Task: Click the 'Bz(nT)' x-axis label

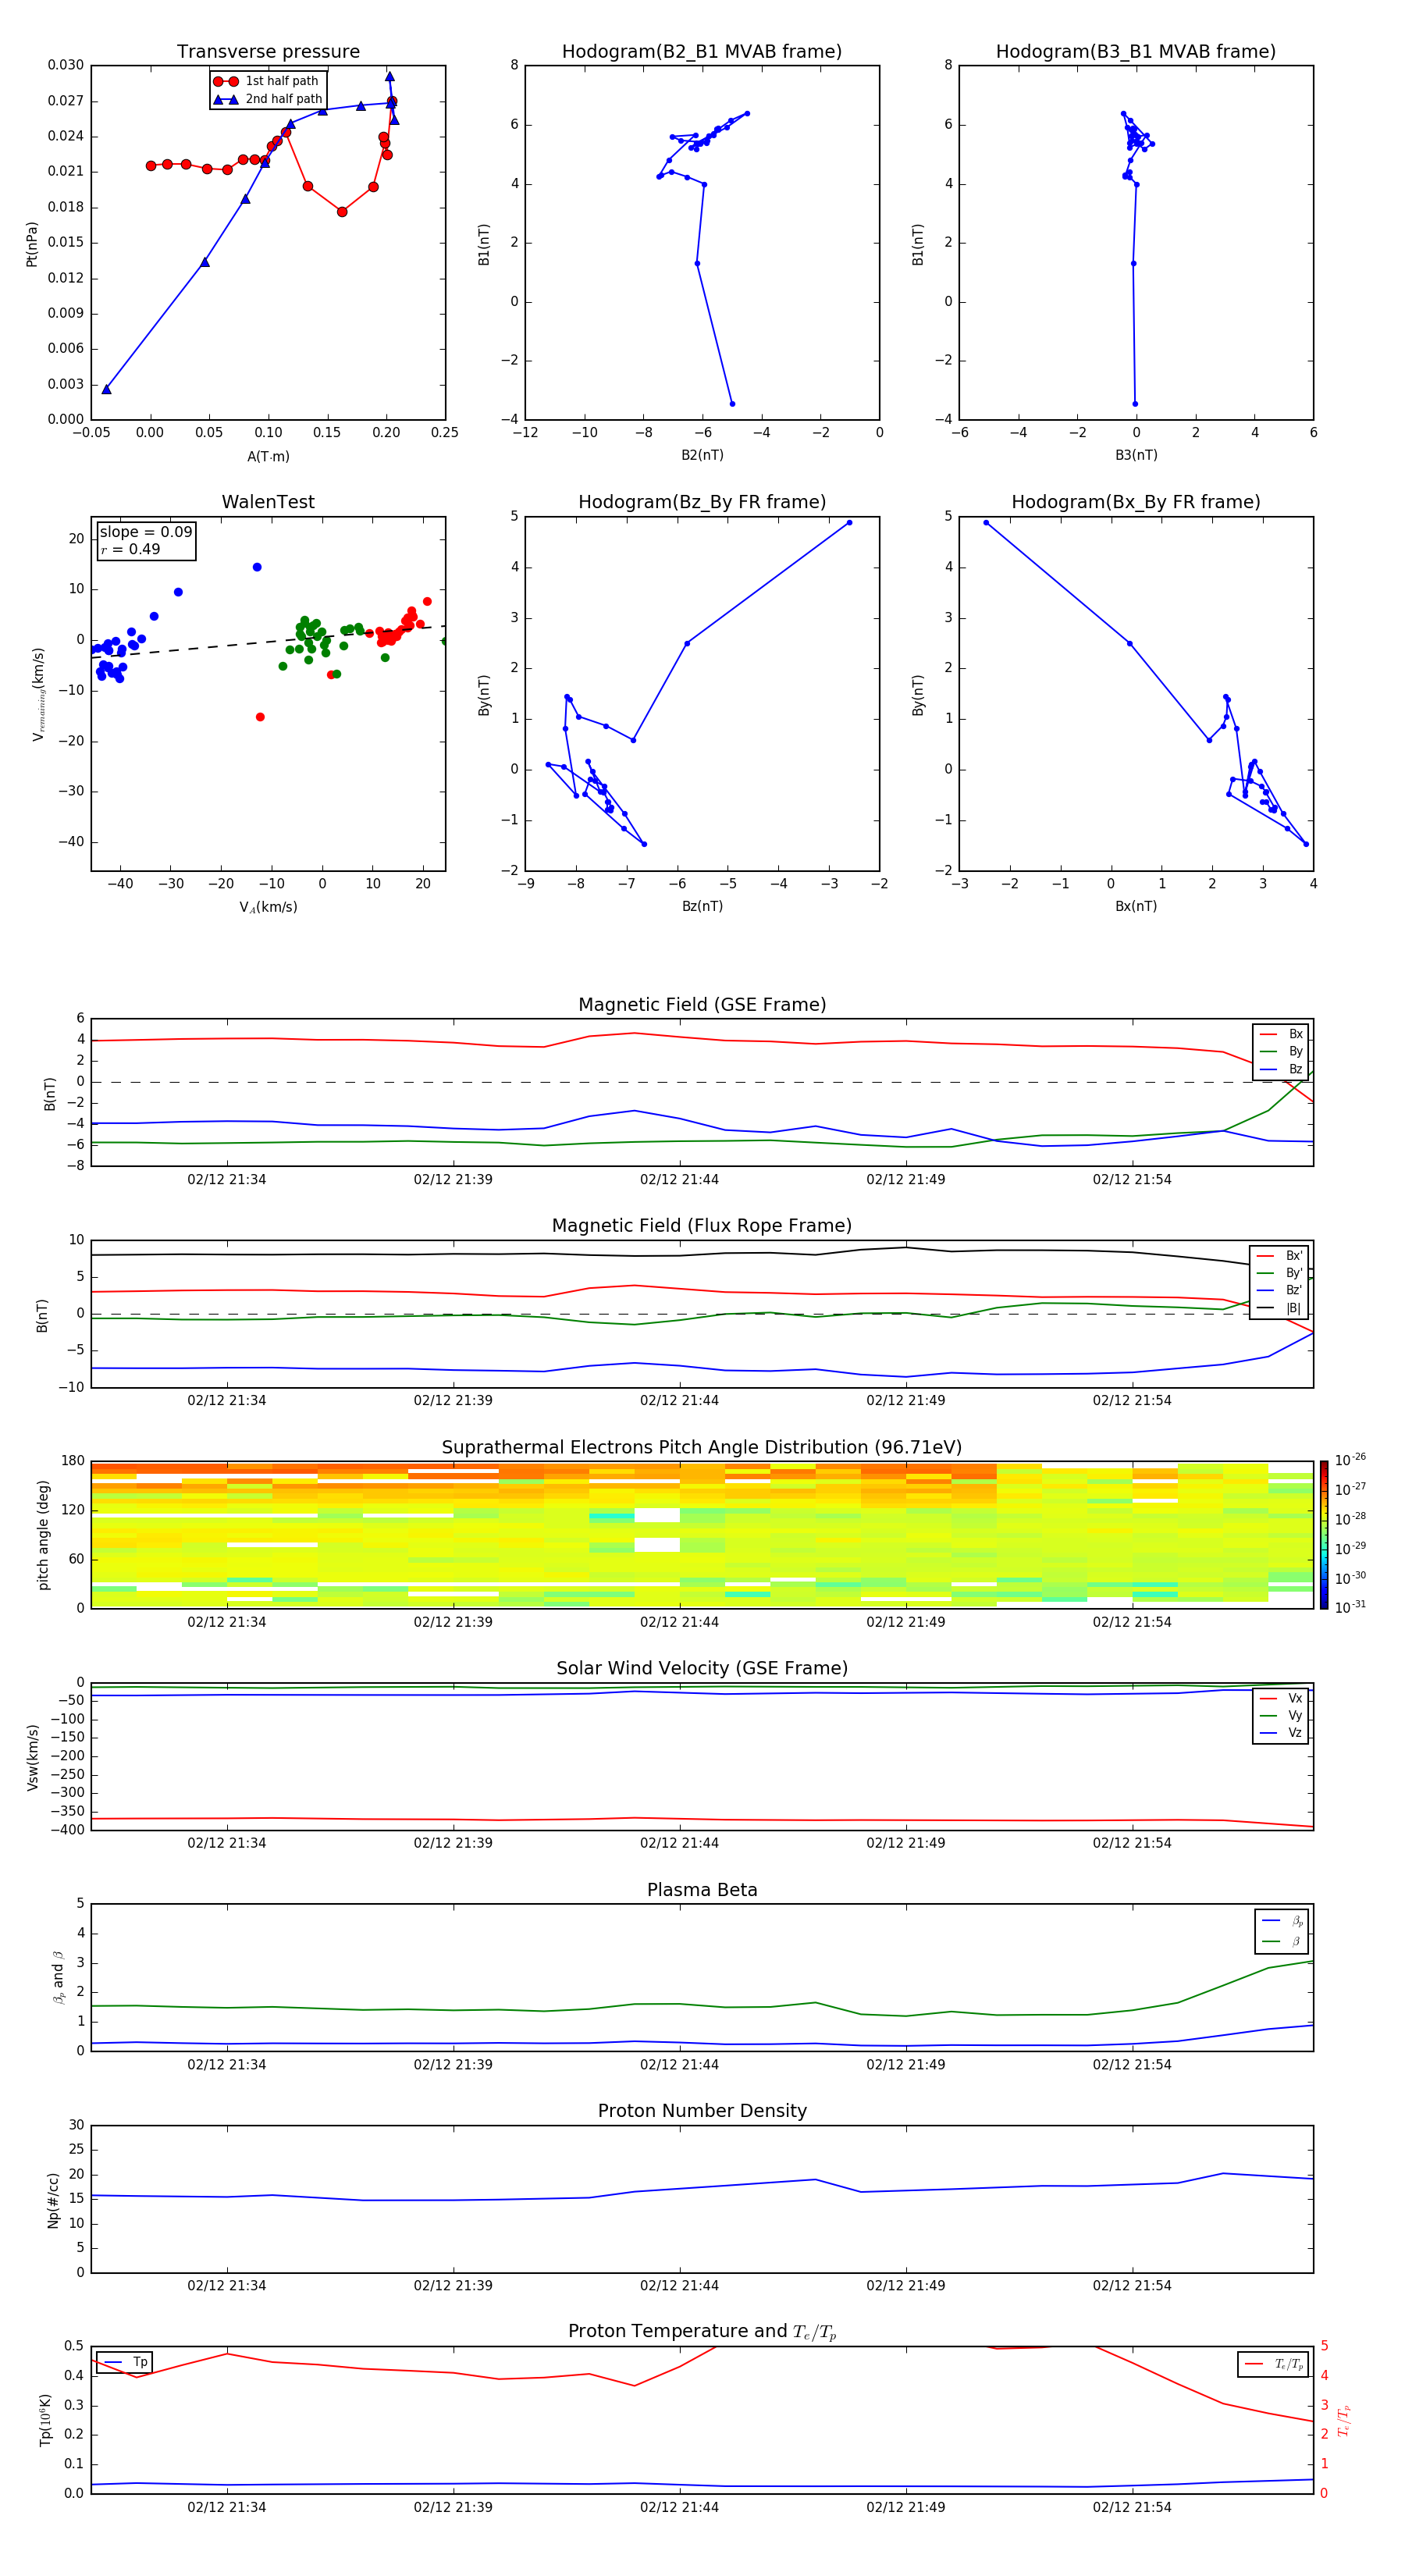Action: (x=702, y=907)
